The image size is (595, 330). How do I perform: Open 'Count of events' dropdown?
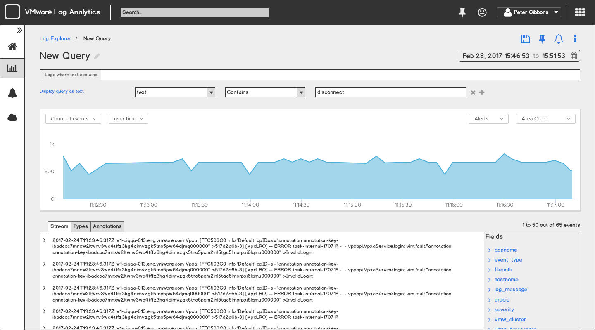tap(73, 119)
